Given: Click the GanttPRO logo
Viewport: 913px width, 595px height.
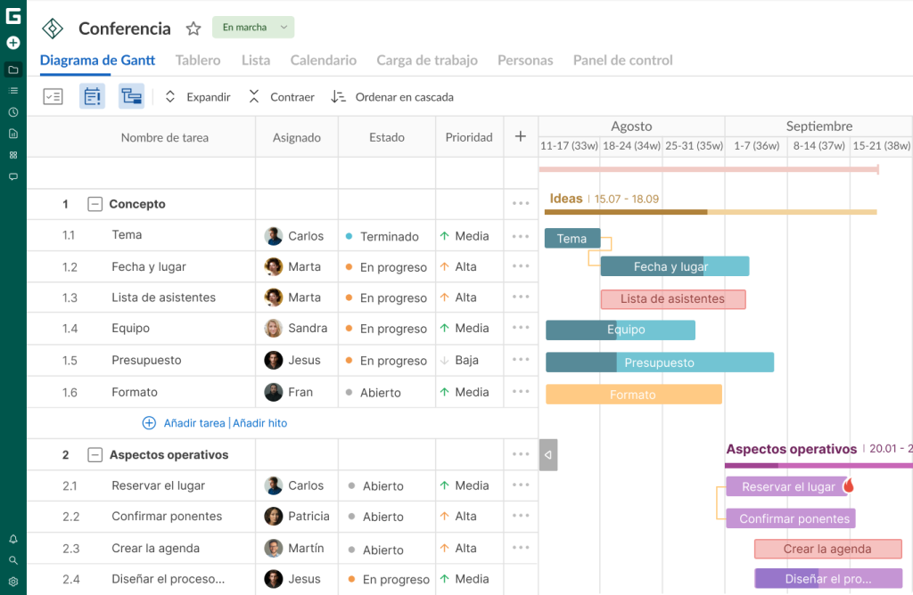Looking at the screenshot, I should (x=12, y=12).
